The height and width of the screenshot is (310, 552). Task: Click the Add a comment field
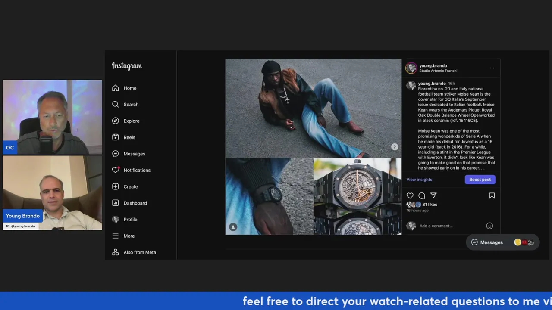tap(451, 226)
